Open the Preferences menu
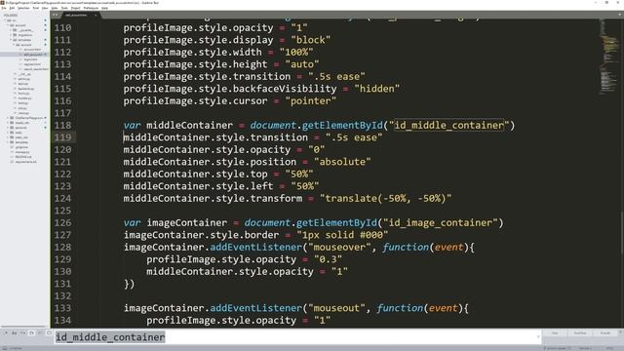The width and height of the screenshot is (624, 351). (91, 8)
